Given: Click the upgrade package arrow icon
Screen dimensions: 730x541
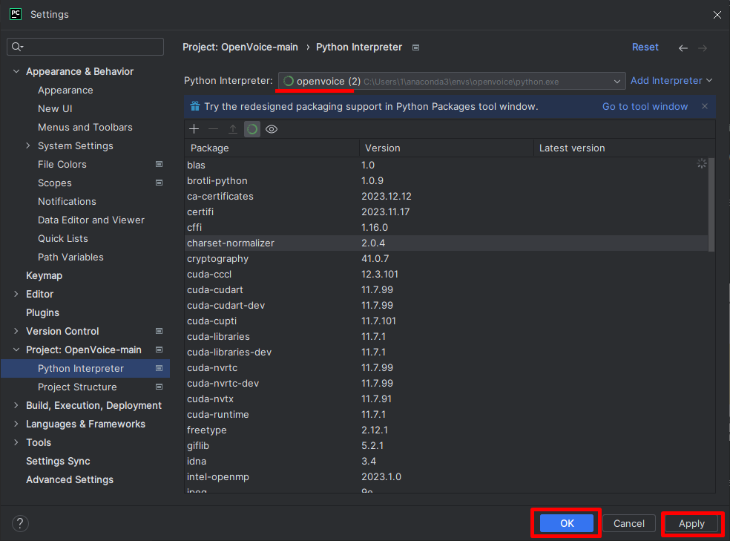Looking at the screenshot, I should (233, 129).
